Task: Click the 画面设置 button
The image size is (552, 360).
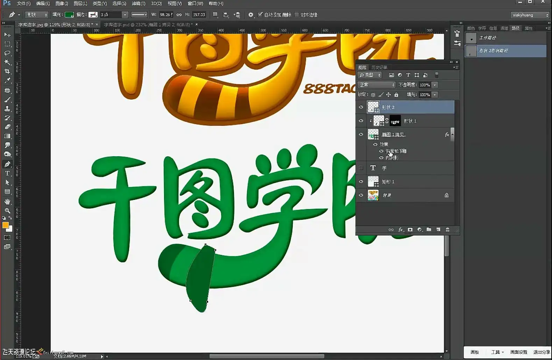Action: tap(519, 352)
